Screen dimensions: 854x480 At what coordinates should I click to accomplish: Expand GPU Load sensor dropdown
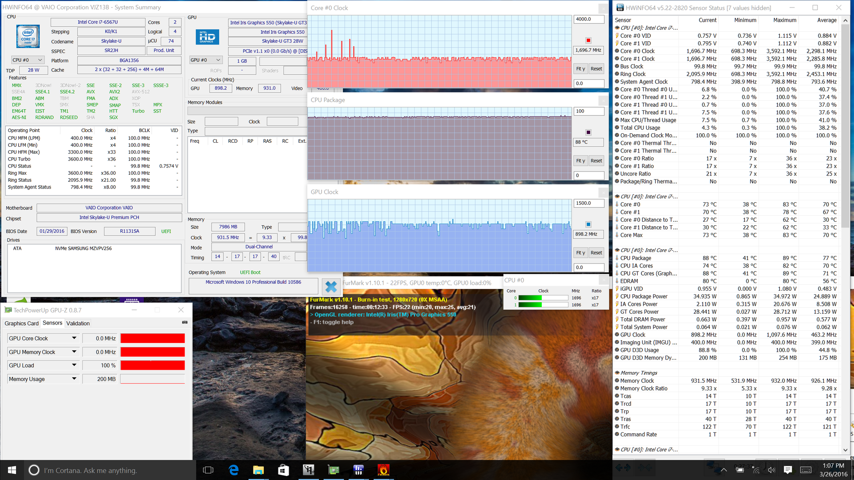pyautogui.click(x=74, y=365)
